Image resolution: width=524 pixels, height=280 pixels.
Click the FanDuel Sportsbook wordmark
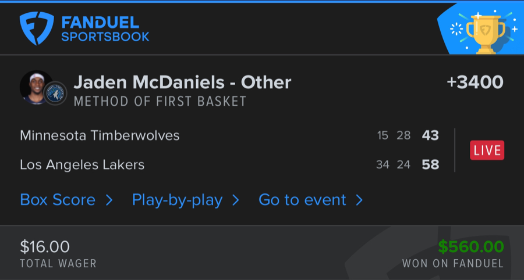click(x=105, y=29)
